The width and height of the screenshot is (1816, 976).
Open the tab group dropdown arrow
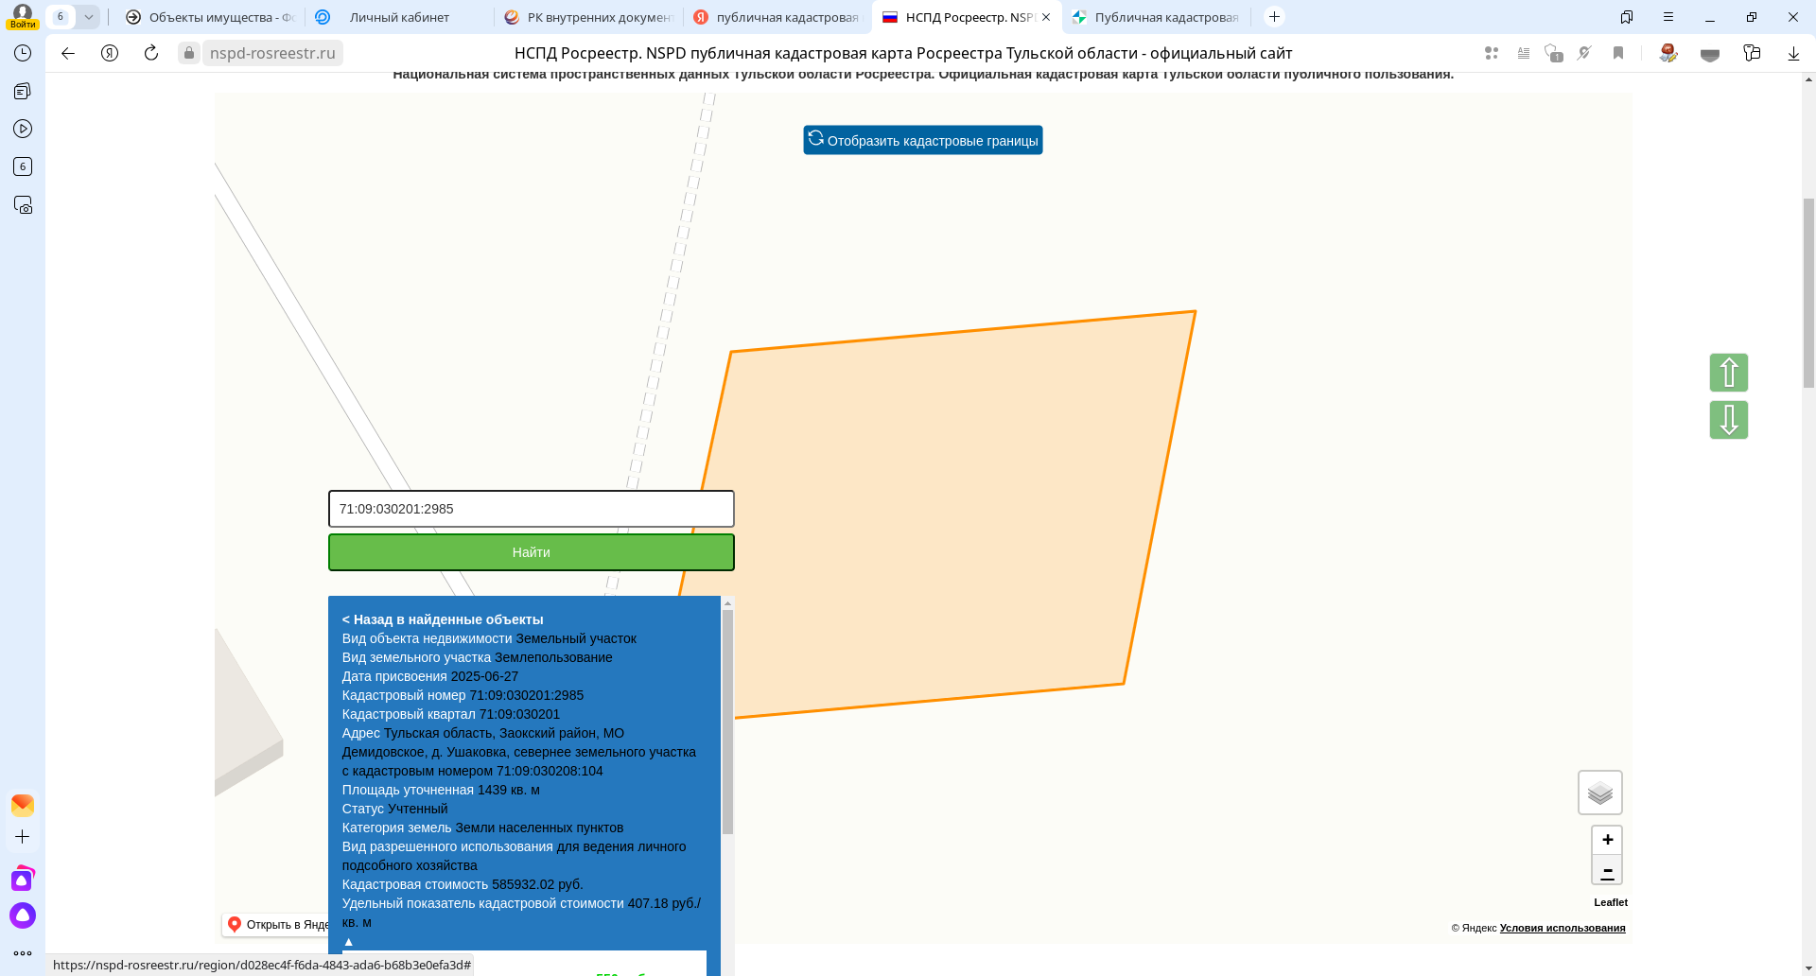click(88, 17)
